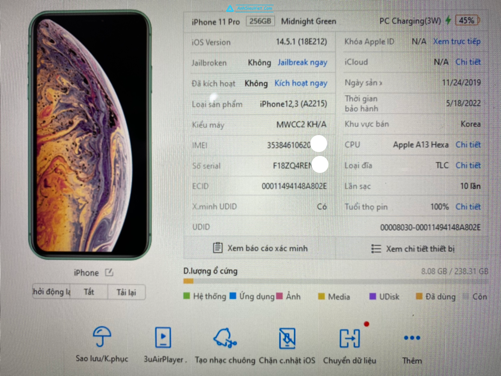This screenshot has width=501, height=376.
Task: Click the list icon for Xem chi tiết thiết bị
Action: click(376, 249)
